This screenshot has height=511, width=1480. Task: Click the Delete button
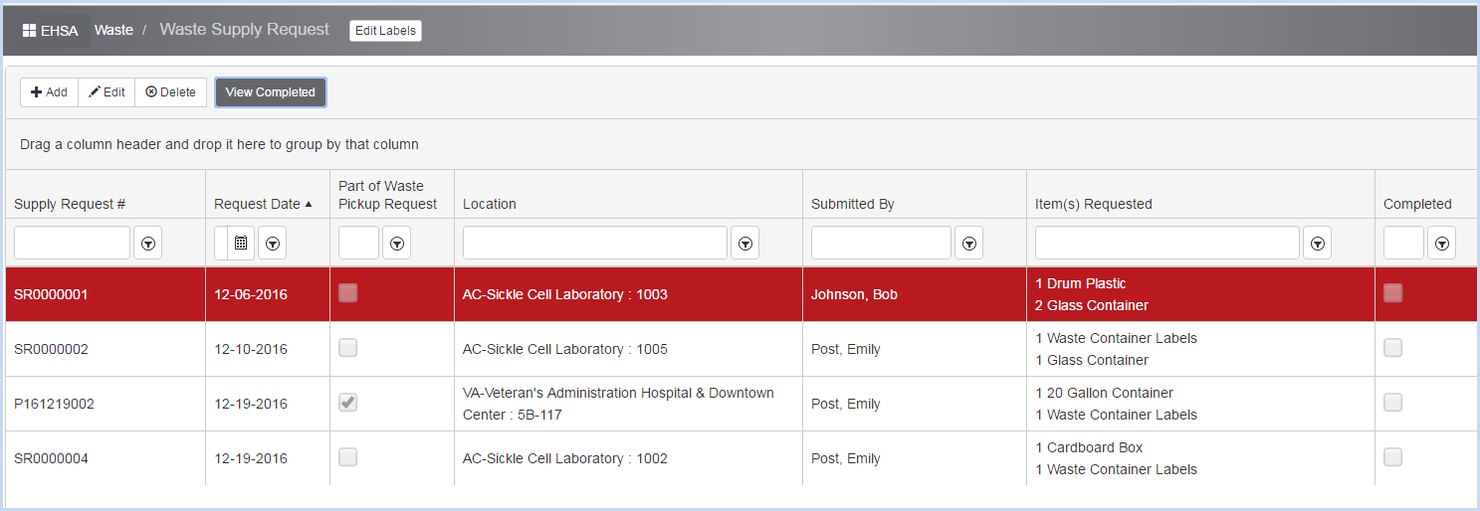[x=170, y=92]
